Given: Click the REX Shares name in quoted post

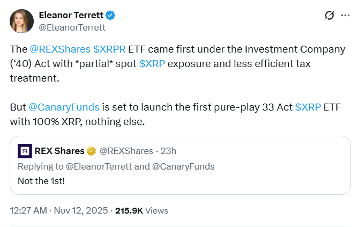Looking at the screenshot, I should click(59, 151).
